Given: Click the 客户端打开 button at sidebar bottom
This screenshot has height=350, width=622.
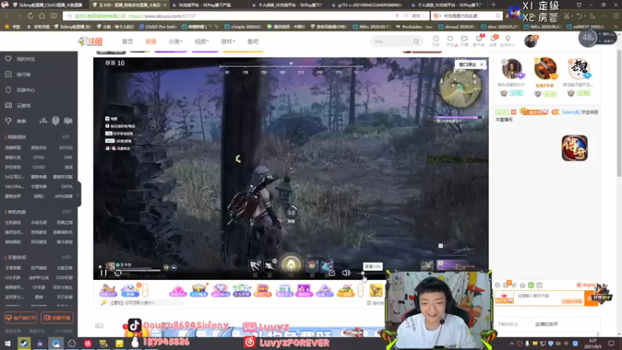Looking at the screenshot, I should click(21, 318).
